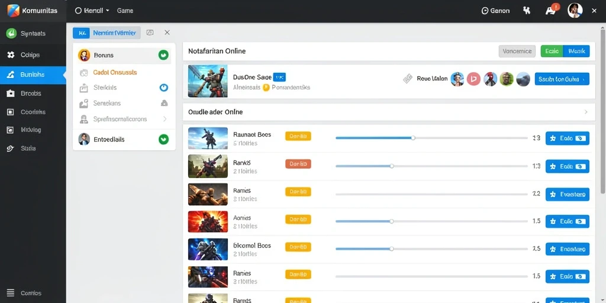The width and height of the screenshot is (606, 303).
Task: Open the DusOne Sage game thumbnail
Action: click(208, 81)
